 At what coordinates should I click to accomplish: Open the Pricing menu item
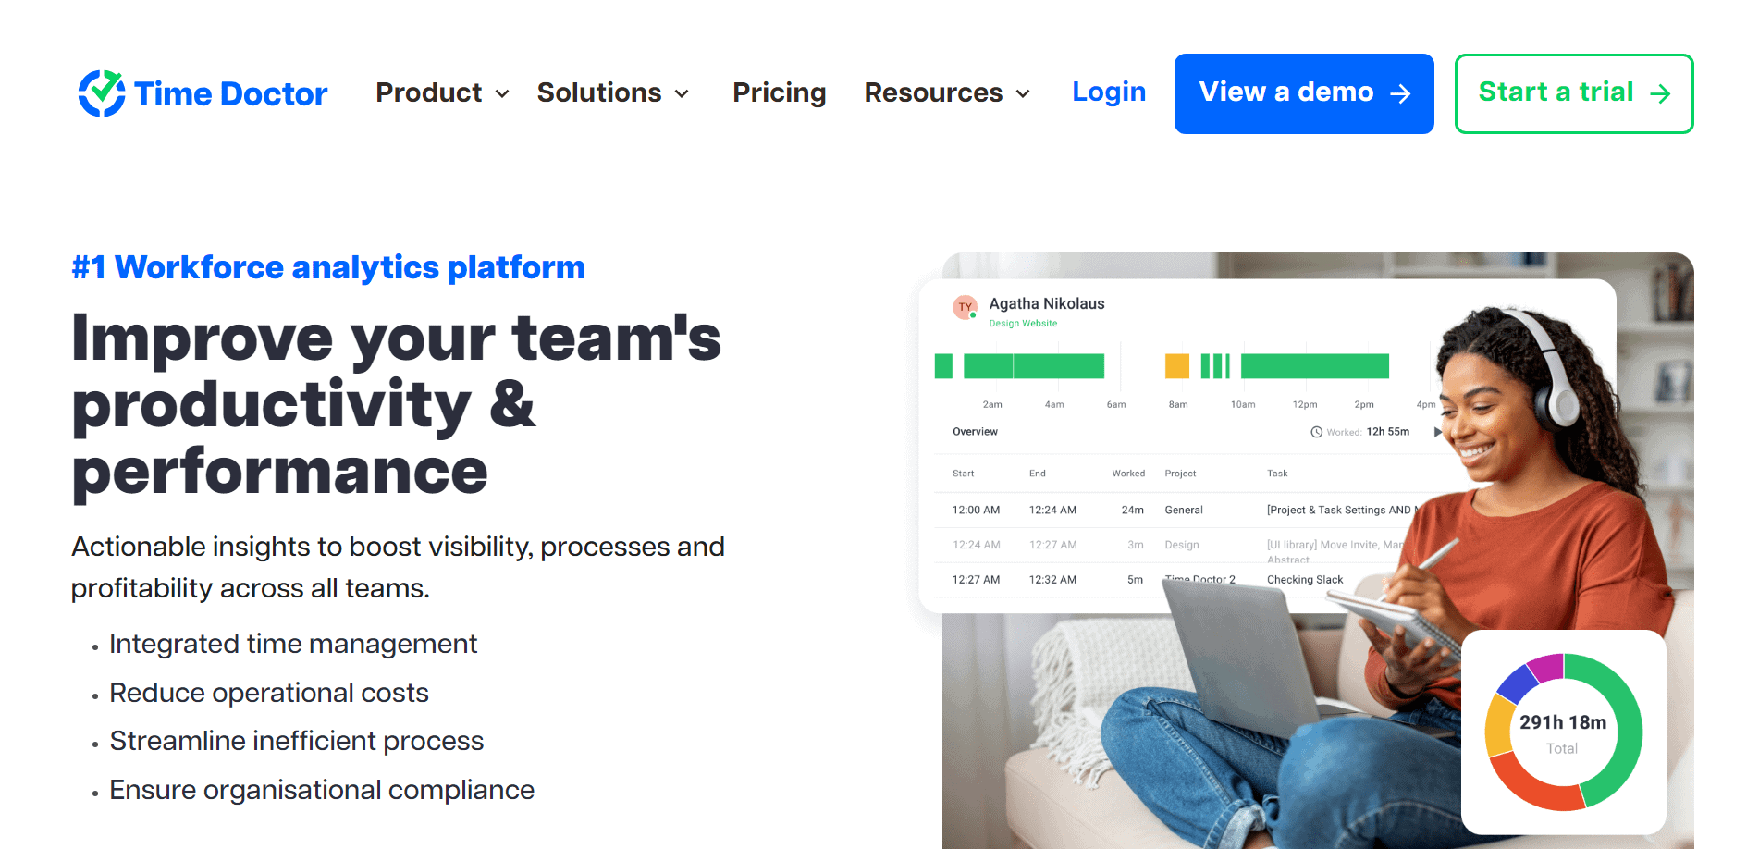[x=779, y=92]
